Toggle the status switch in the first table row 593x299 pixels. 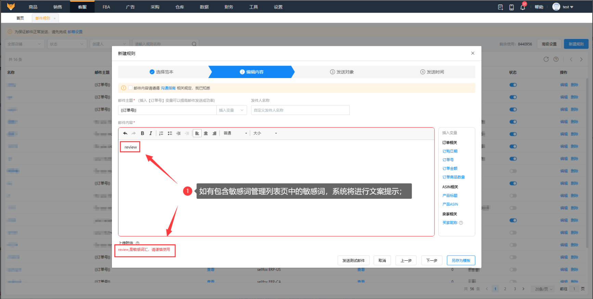[513, 85]
